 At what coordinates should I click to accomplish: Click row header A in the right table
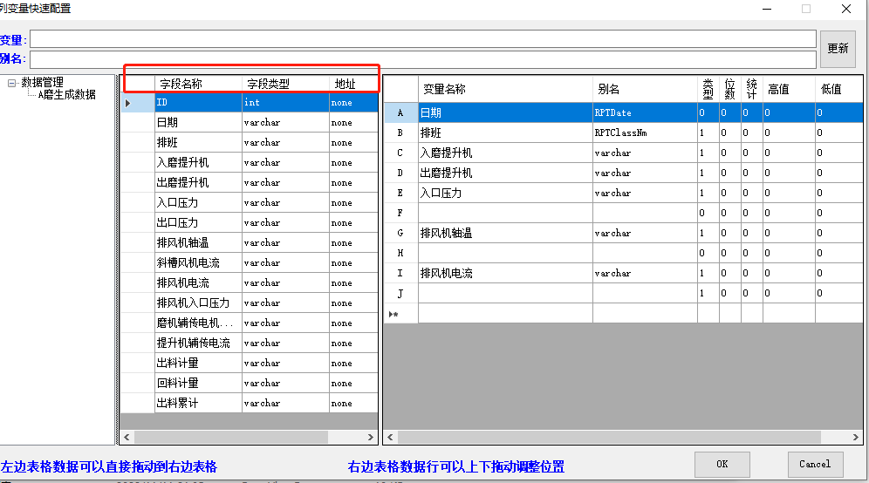[400, 113]
